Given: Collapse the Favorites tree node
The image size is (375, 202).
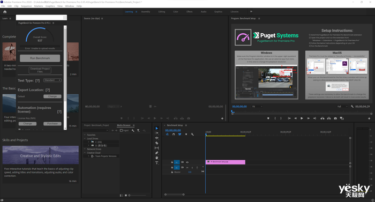Looking at the screenshot, I should [85, 134].
